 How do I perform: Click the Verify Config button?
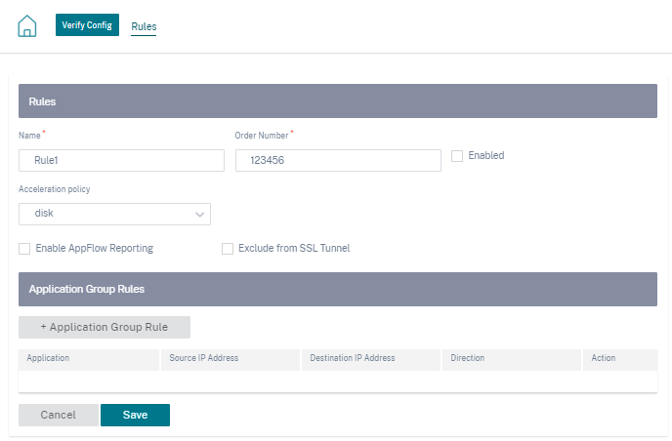tap(87, 24)
